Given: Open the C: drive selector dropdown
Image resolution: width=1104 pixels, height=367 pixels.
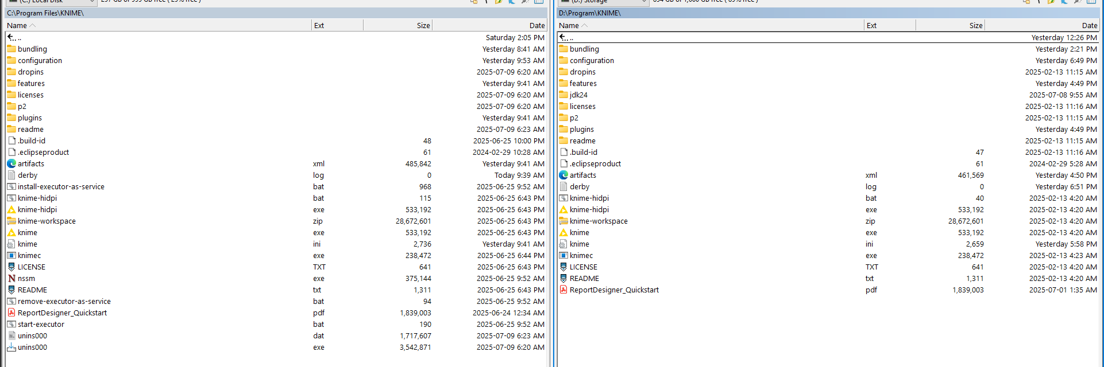Looking at the screenshot, I should pos(51,2).
